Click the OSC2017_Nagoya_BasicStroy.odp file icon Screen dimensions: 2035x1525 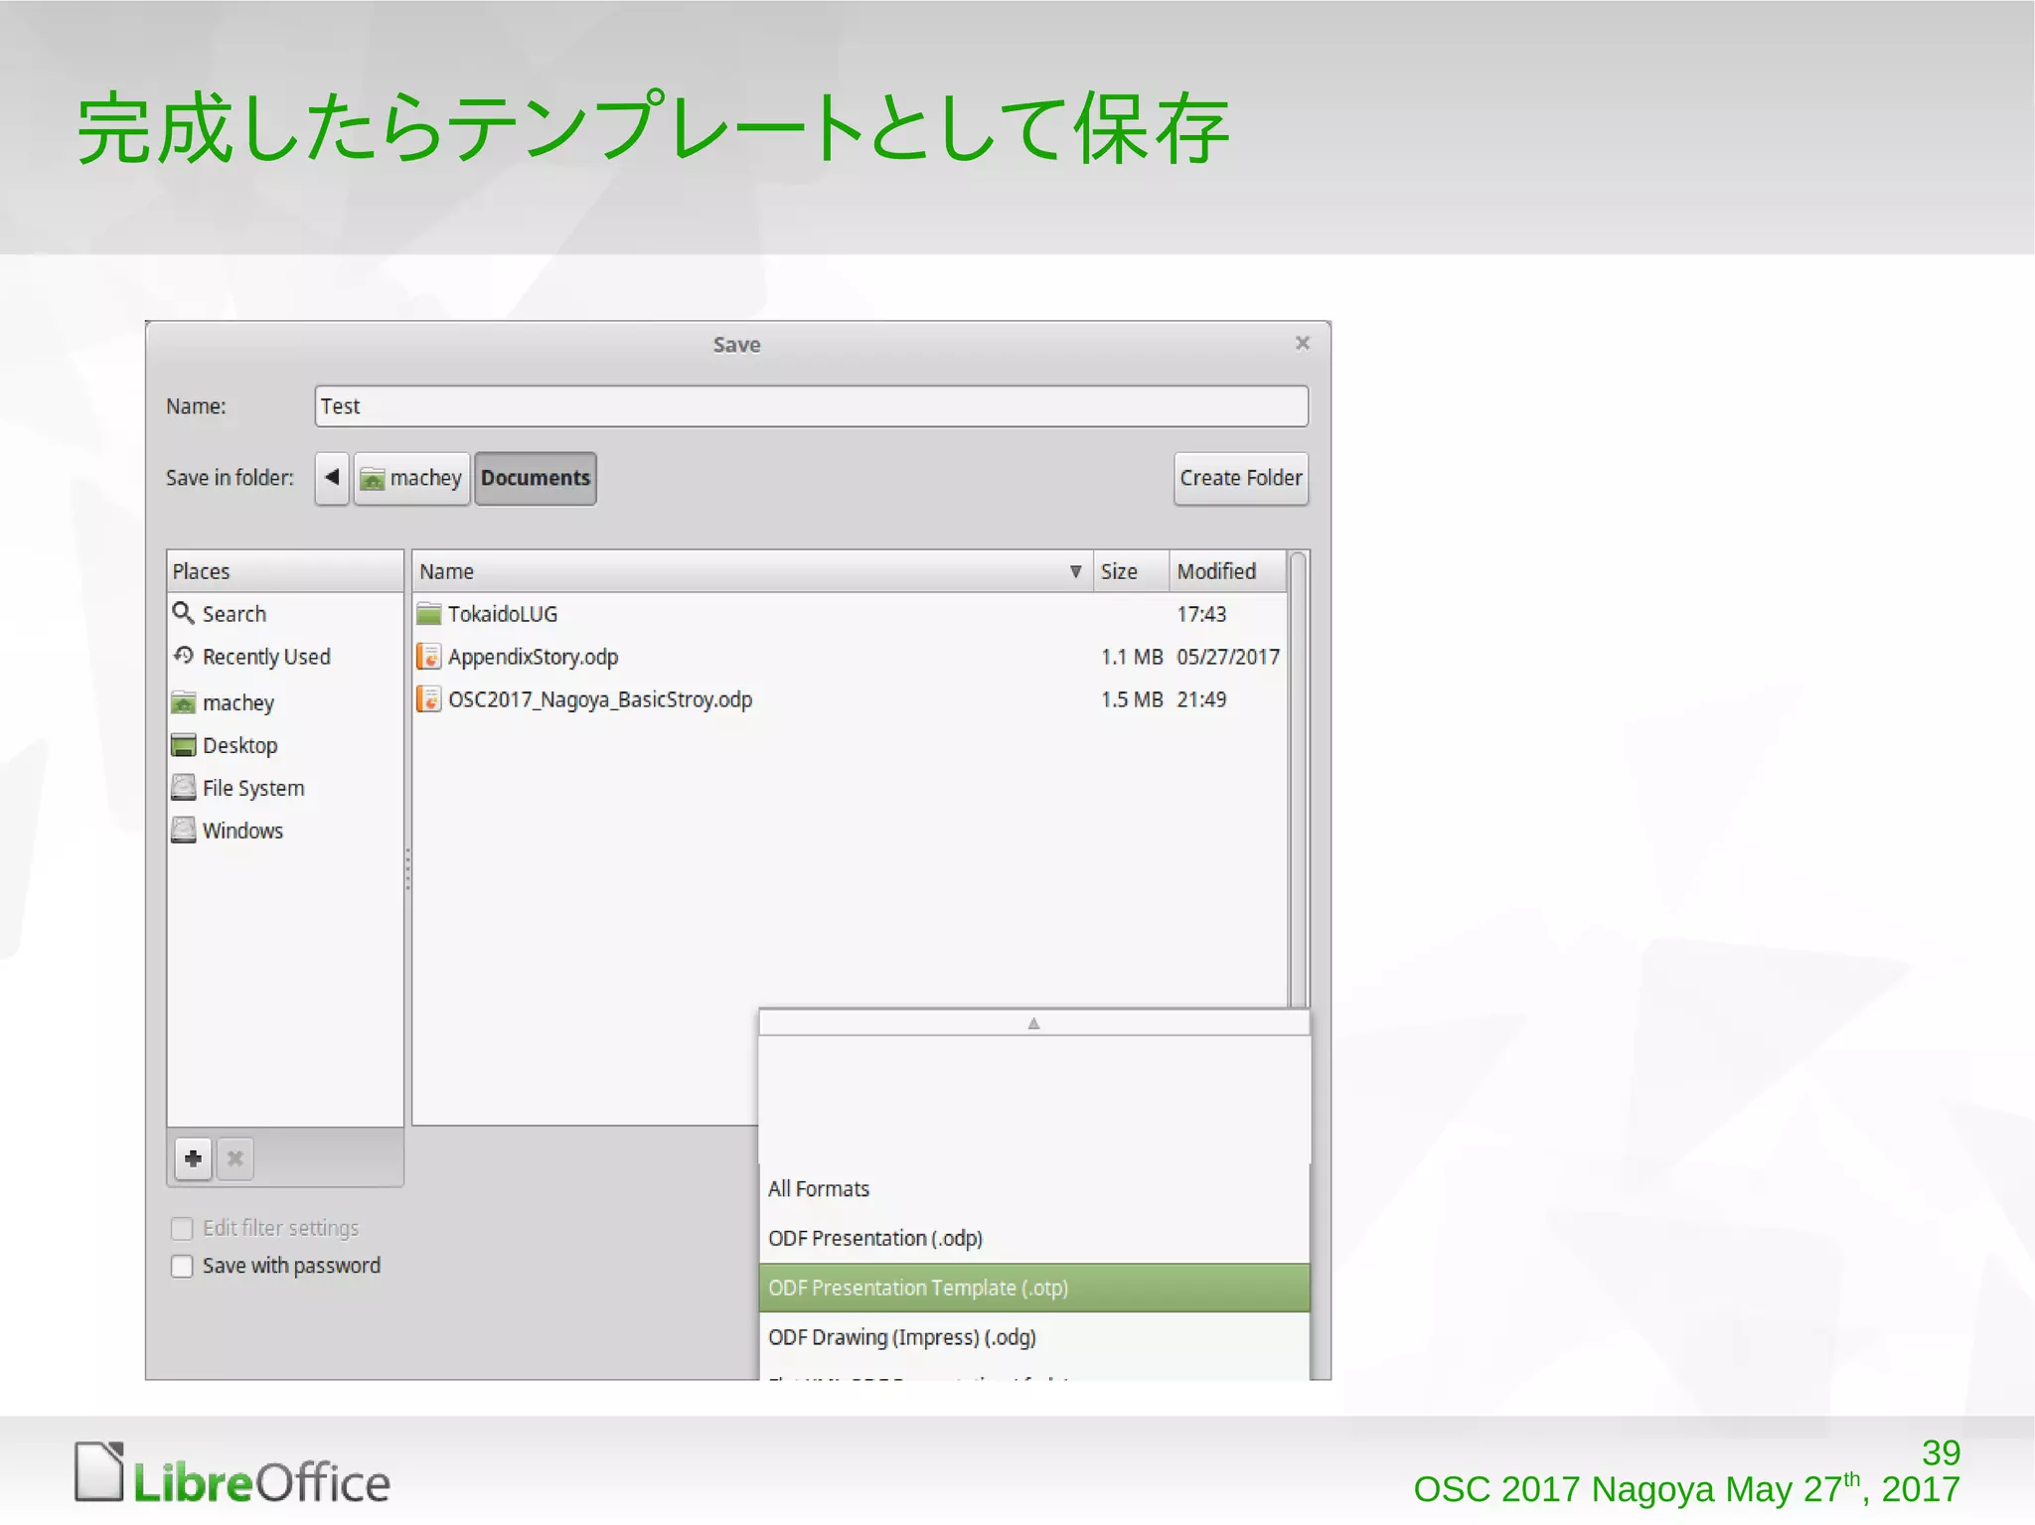[x=428, y=698]
